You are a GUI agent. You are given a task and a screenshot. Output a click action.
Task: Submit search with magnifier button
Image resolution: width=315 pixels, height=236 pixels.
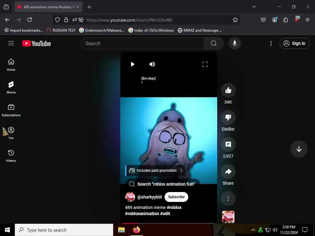[214, 43]
